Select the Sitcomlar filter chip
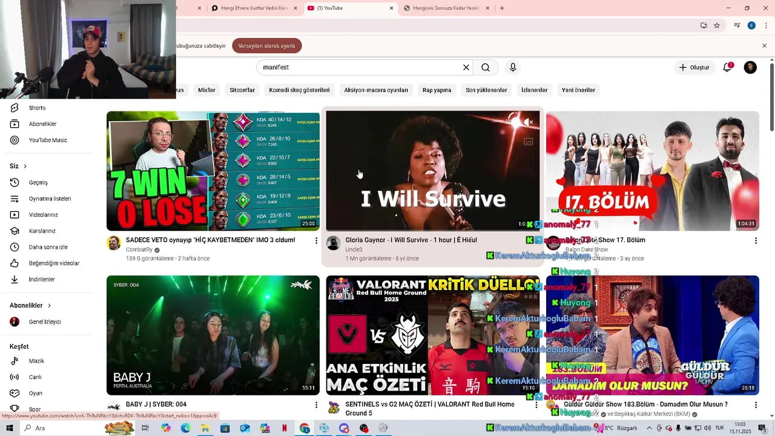 pyautogui.click(x=242, y=90)
